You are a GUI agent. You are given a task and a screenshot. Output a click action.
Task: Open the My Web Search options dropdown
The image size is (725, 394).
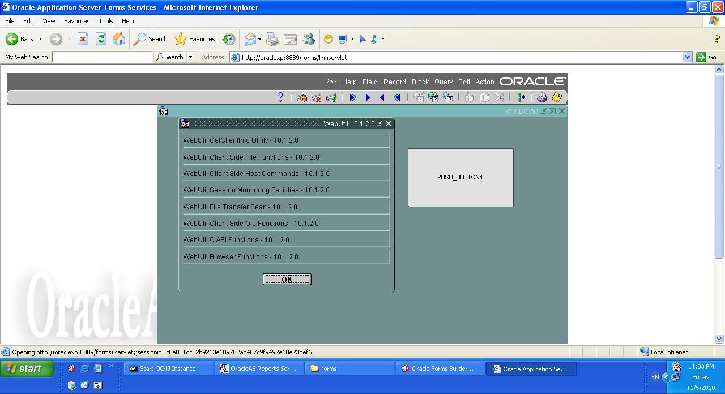tap(190, 57)
